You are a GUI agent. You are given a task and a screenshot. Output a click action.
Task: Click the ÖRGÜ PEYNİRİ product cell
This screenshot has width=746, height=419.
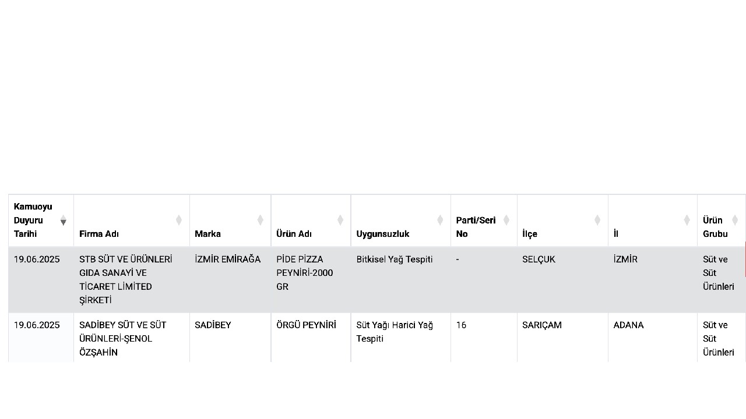click(x=311, y=338)
